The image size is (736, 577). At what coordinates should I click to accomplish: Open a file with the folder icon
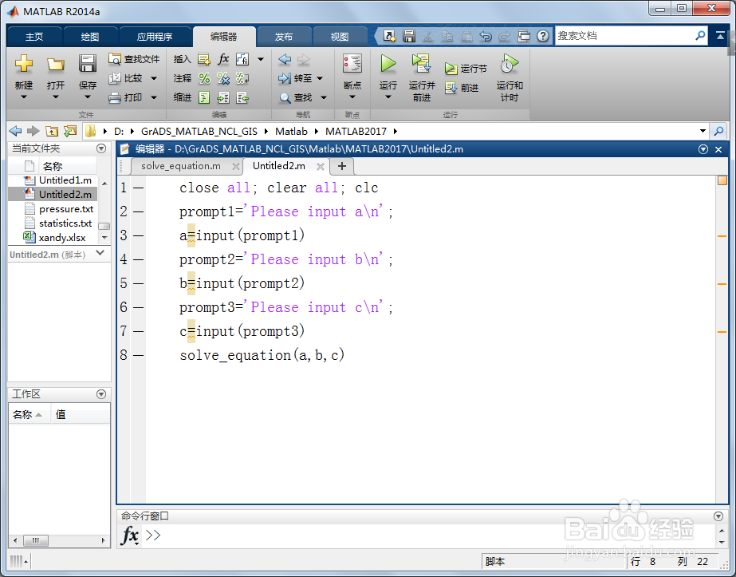tap(55, 64)
